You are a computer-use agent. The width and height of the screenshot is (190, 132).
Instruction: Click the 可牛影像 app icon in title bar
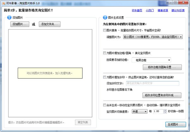pos(3,3)
